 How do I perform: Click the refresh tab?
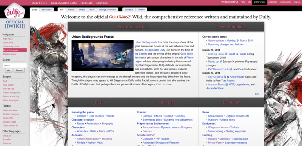click(141, 9)
